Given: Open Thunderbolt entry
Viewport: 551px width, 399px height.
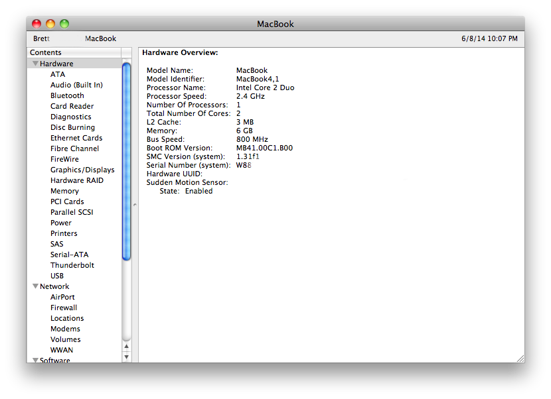Looking at the screenshot, I should pos(72,265).
